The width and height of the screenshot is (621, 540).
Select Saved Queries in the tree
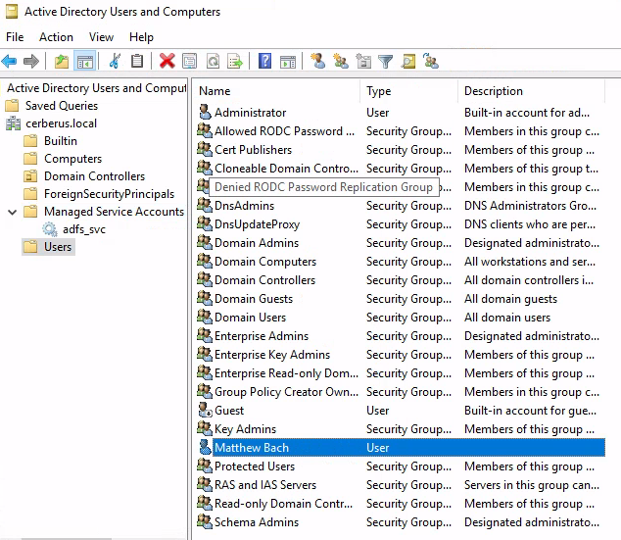point(62,106)
